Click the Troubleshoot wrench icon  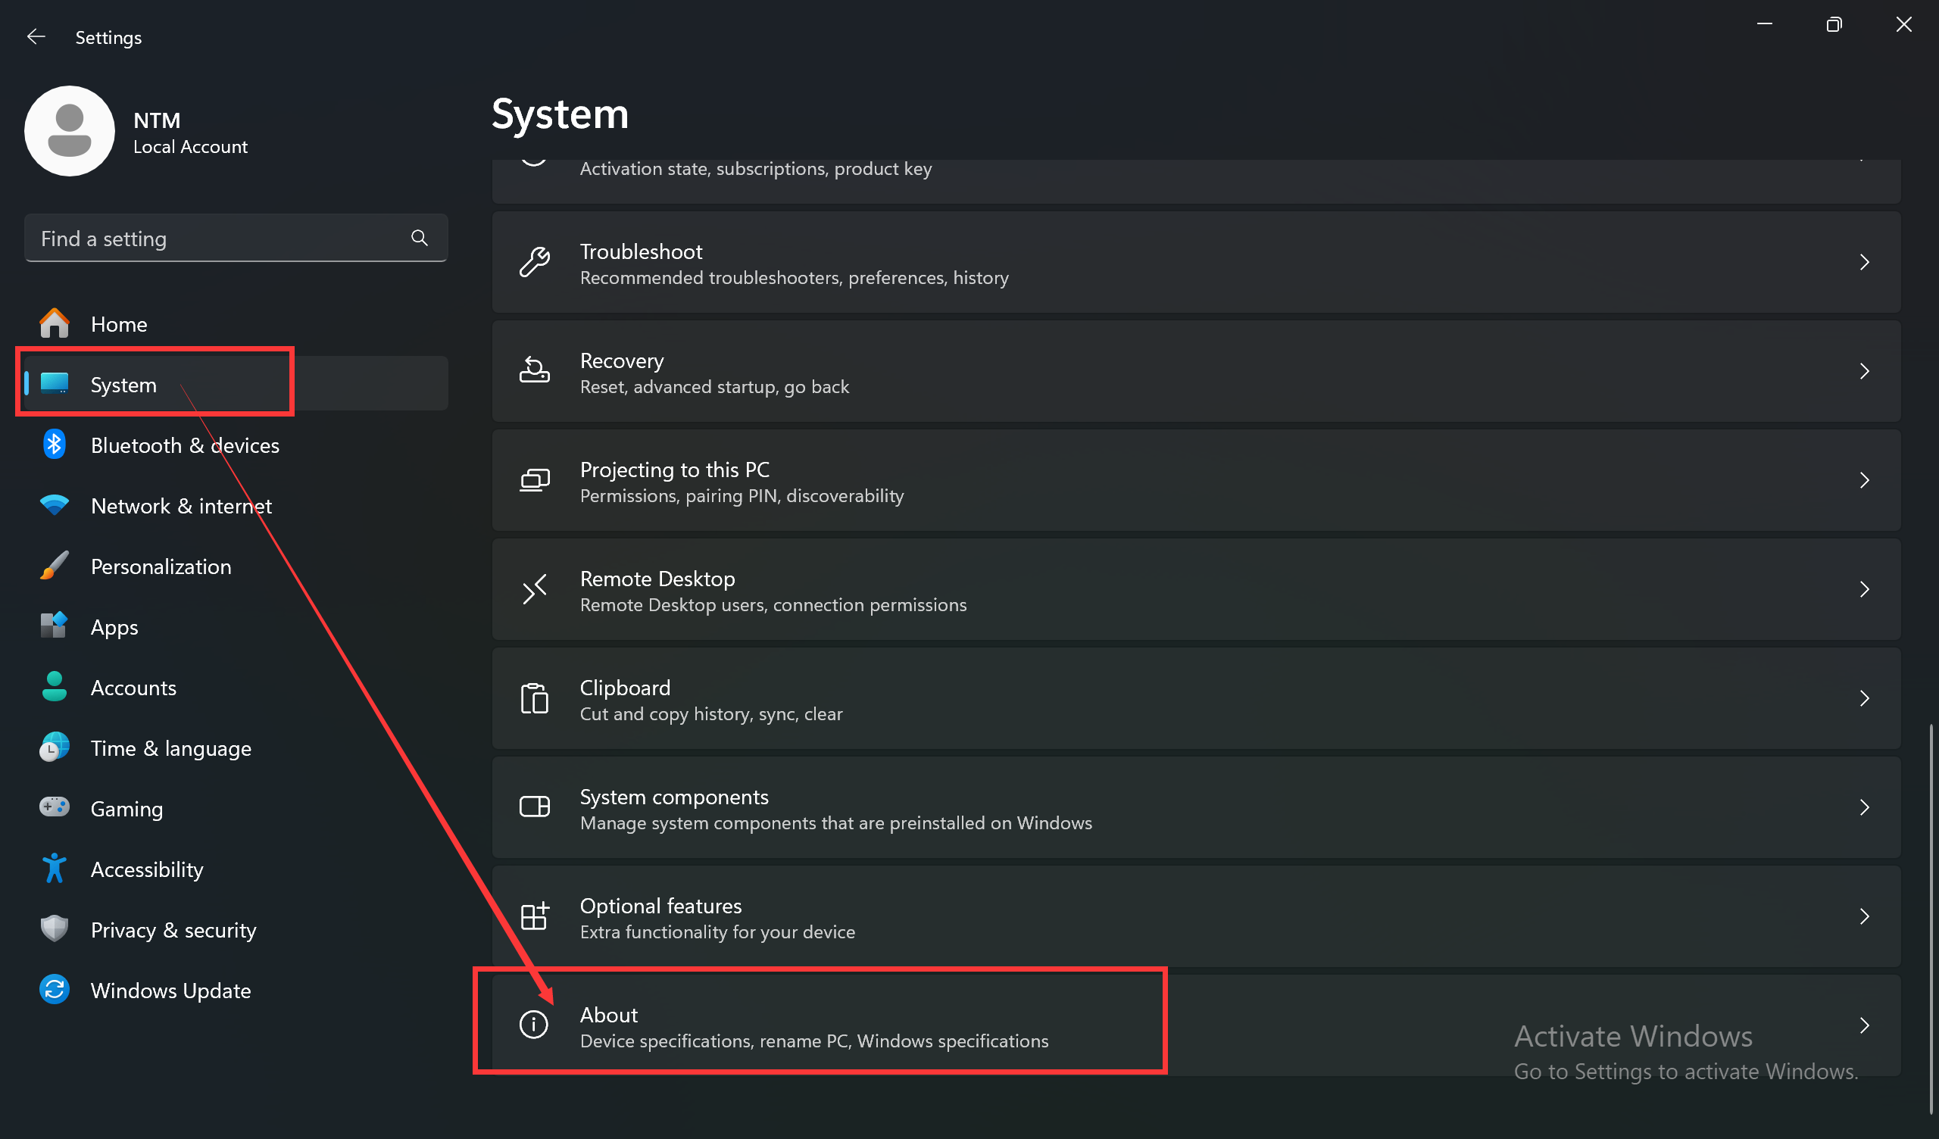pos(535,263)
